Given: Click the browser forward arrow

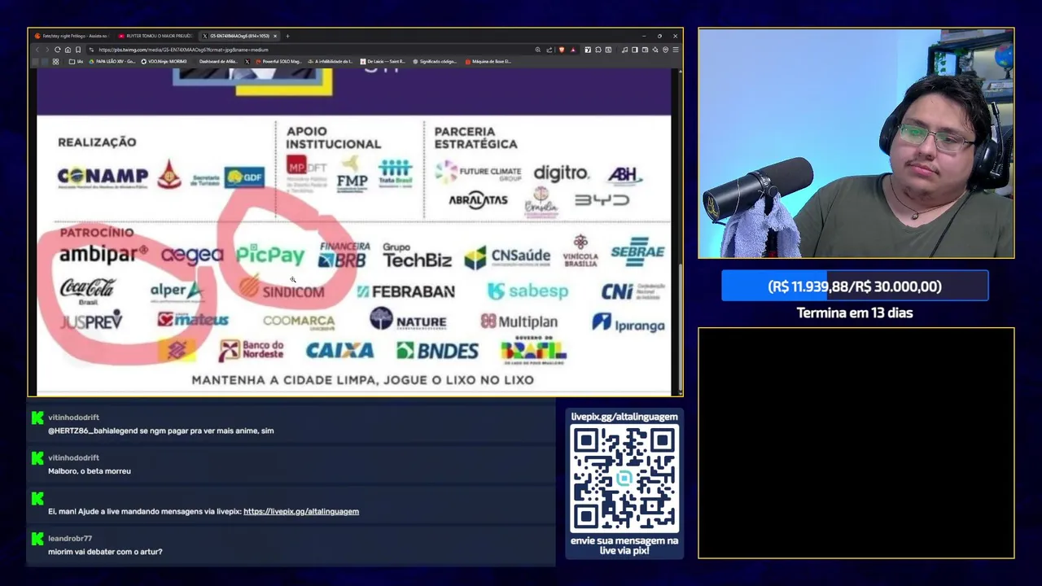Looking at the screenshot, I should pyautogui.click(x=47, y=50).
